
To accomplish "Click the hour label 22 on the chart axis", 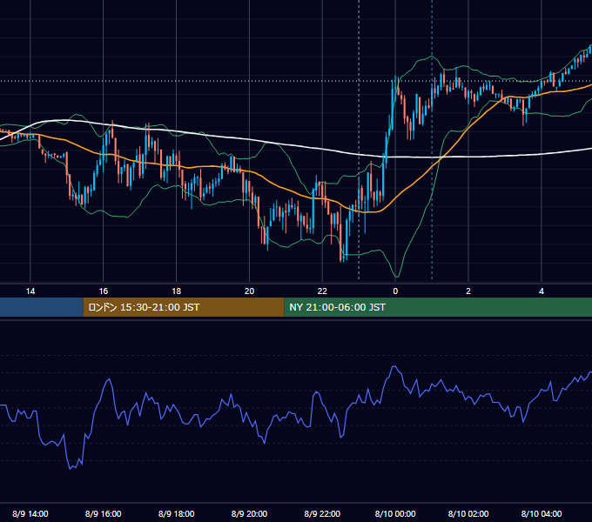I will [322, 291].
